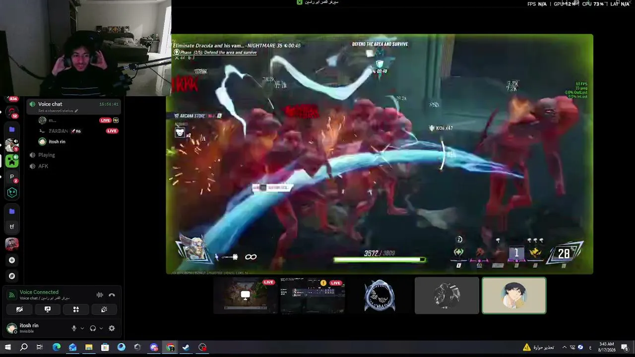Open Steam from the taskbar
Viewport: 635px width, 357px height.
click(x=187, y=347)
